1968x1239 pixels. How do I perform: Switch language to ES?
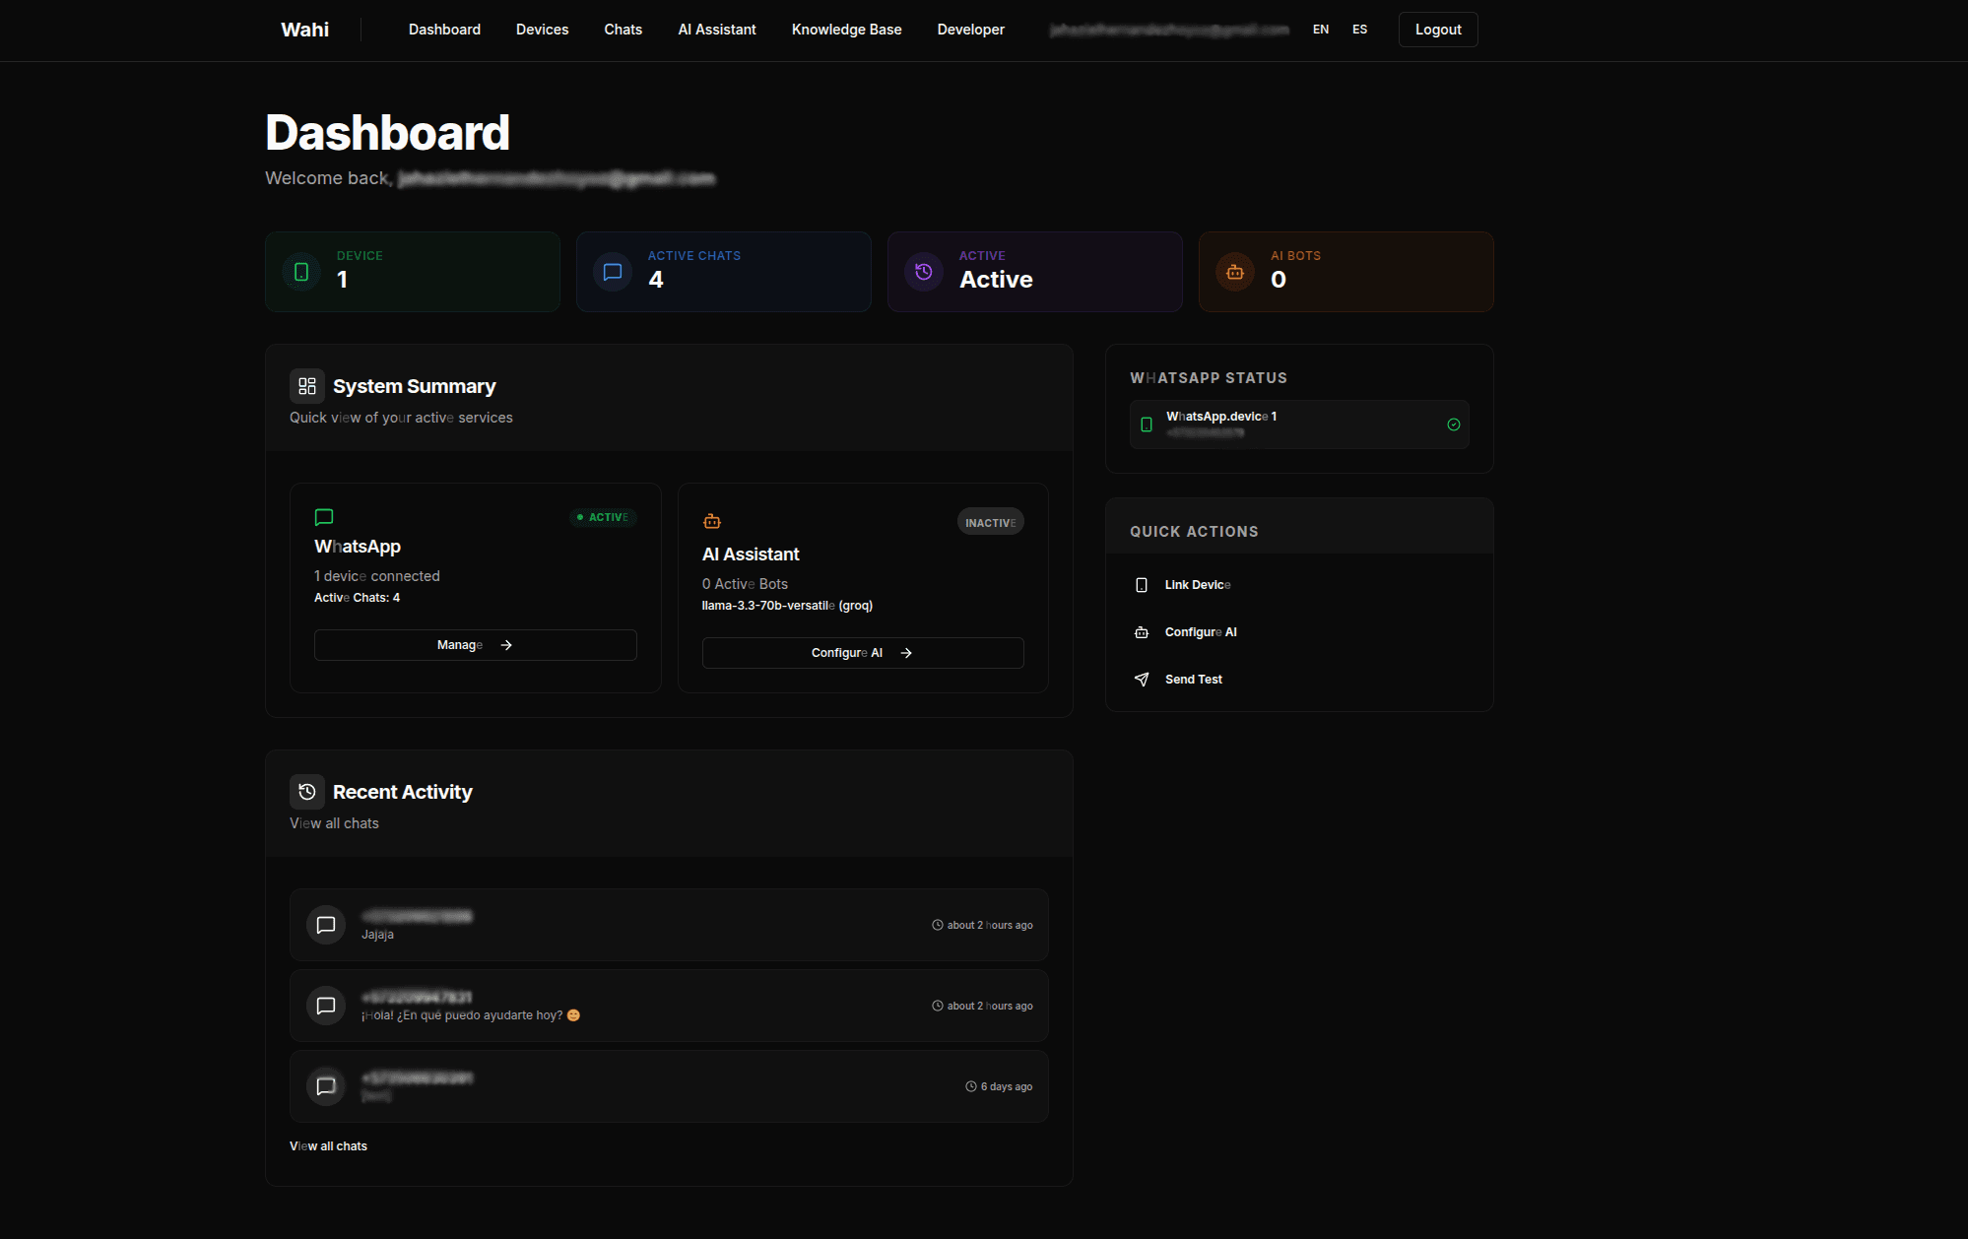click(1359, 30)
